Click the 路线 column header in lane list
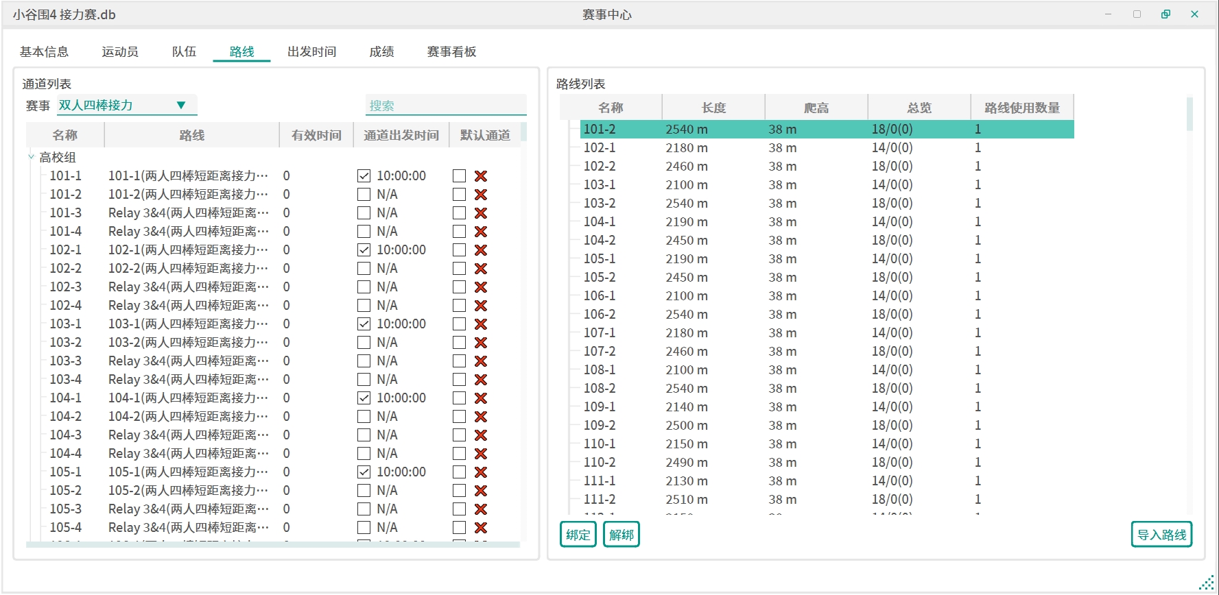This screenshot has height=595, width=1219. tap(191, 136)
